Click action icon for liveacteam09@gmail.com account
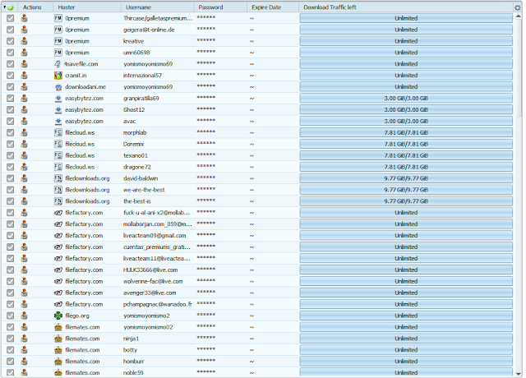Viewport: 526px width, 378px height. point(24,236)
